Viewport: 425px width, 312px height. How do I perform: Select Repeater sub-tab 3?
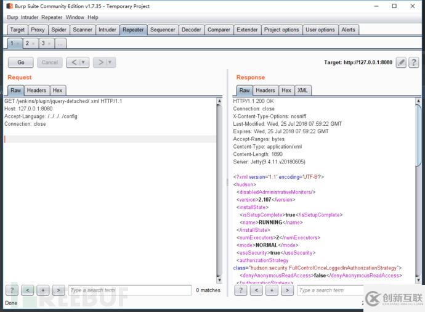(43, 43)
